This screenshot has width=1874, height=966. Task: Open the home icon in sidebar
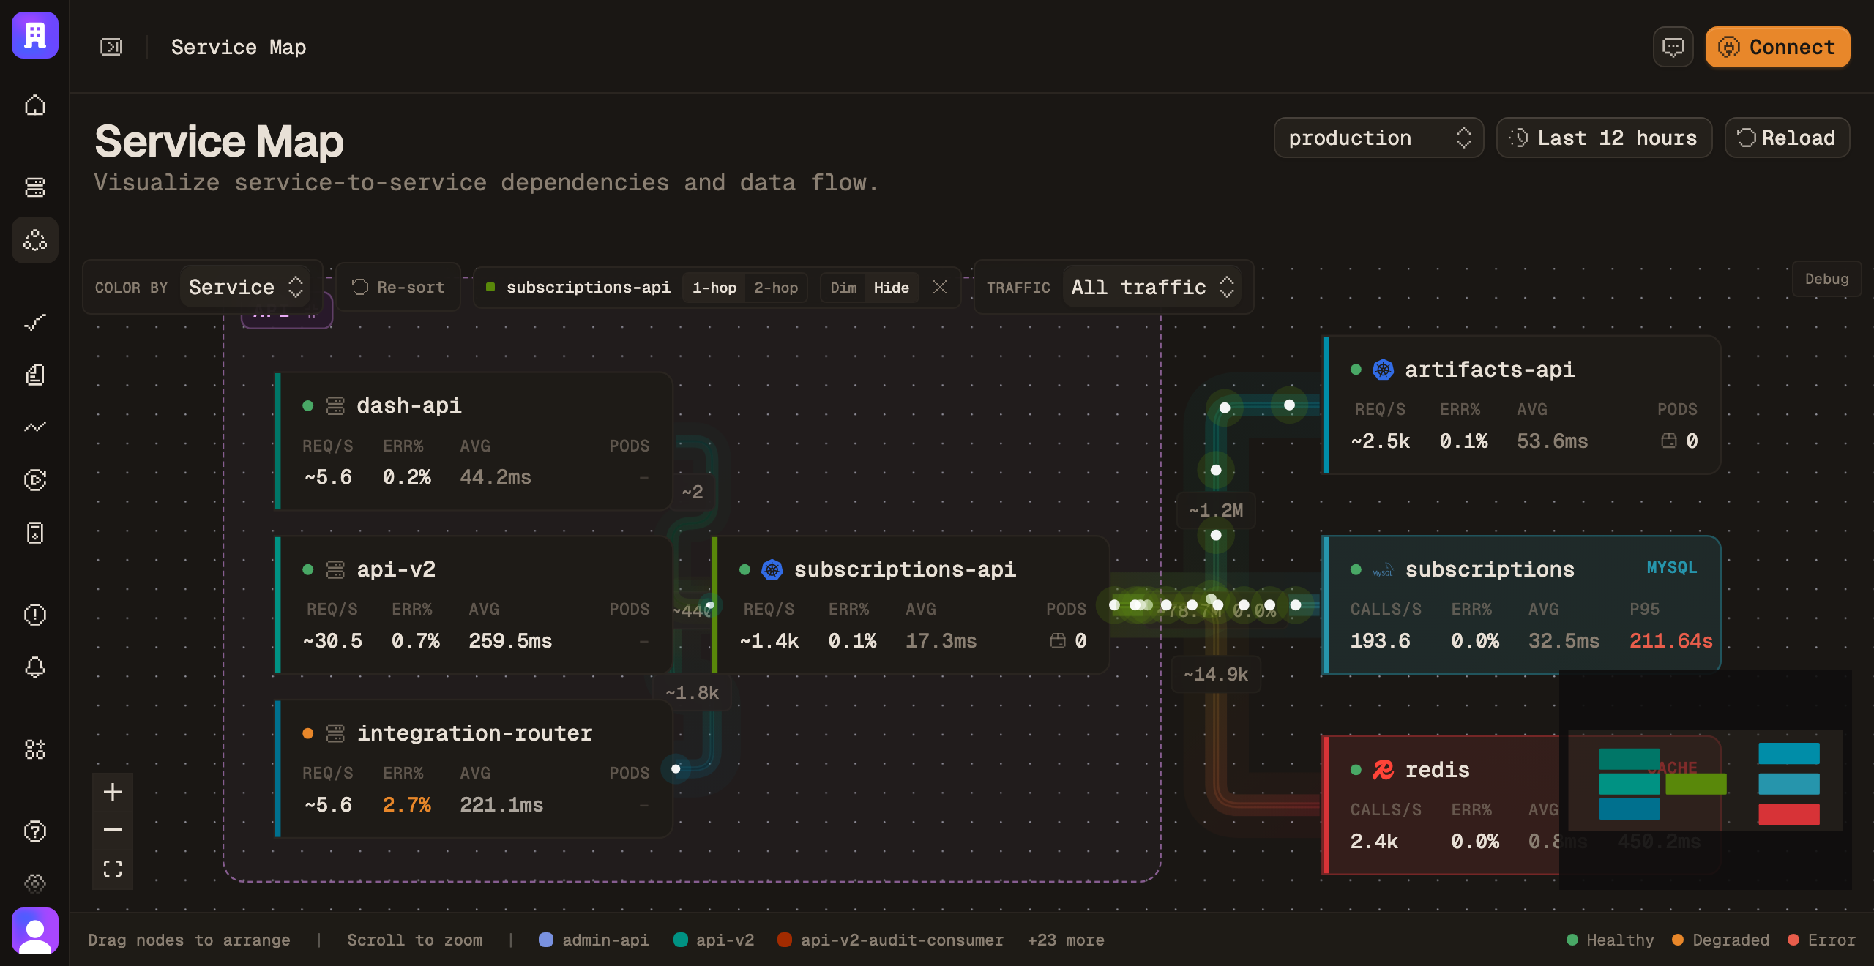35,105
